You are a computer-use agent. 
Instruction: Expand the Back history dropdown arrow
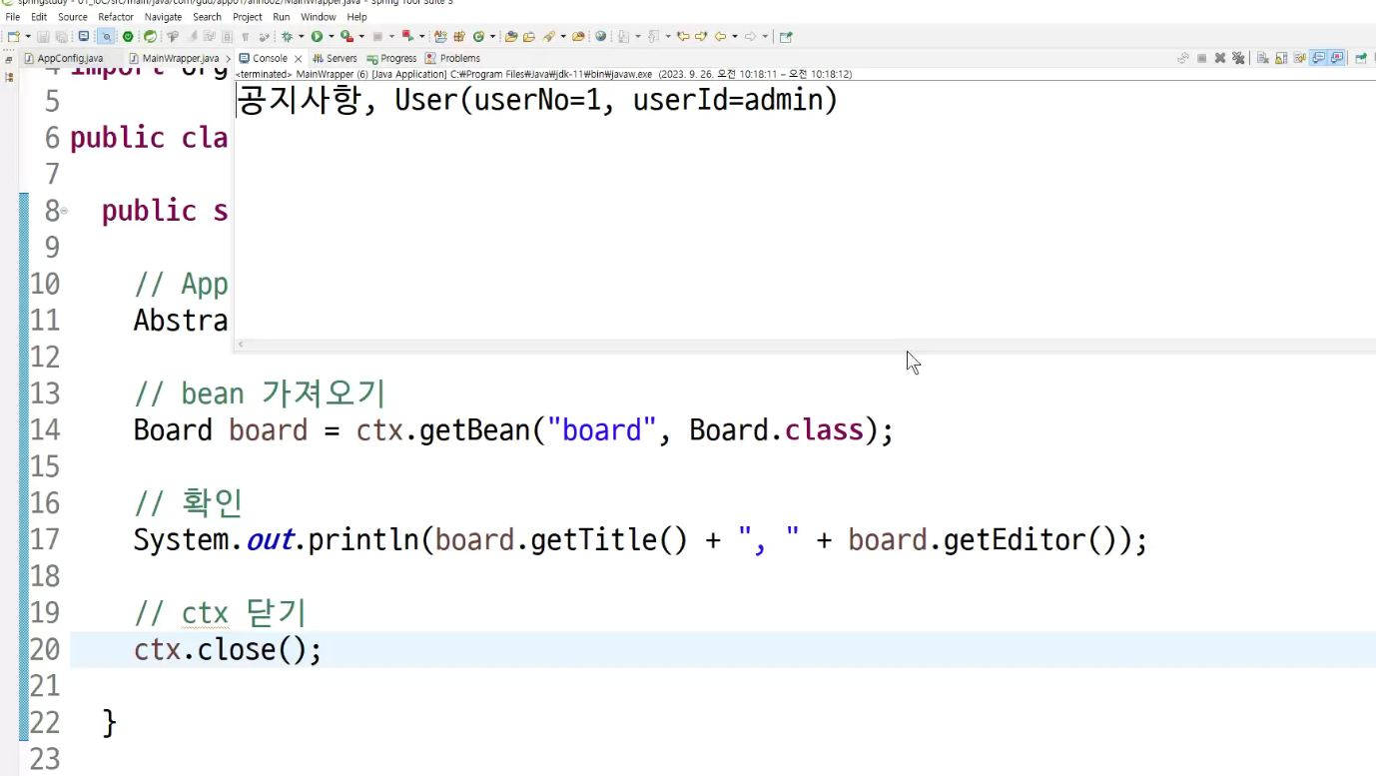(x=735, y=37)
